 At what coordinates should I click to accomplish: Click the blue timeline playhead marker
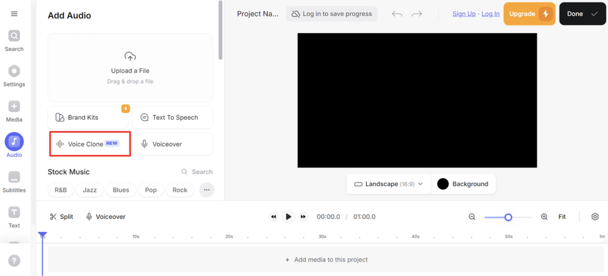42,235
